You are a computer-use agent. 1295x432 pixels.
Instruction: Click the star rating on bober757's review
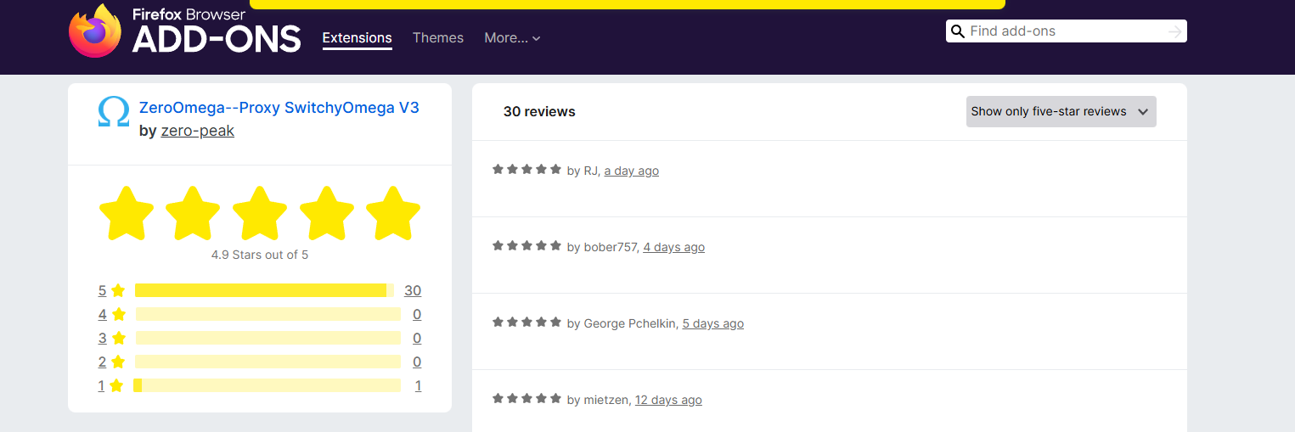pos(526,245)
